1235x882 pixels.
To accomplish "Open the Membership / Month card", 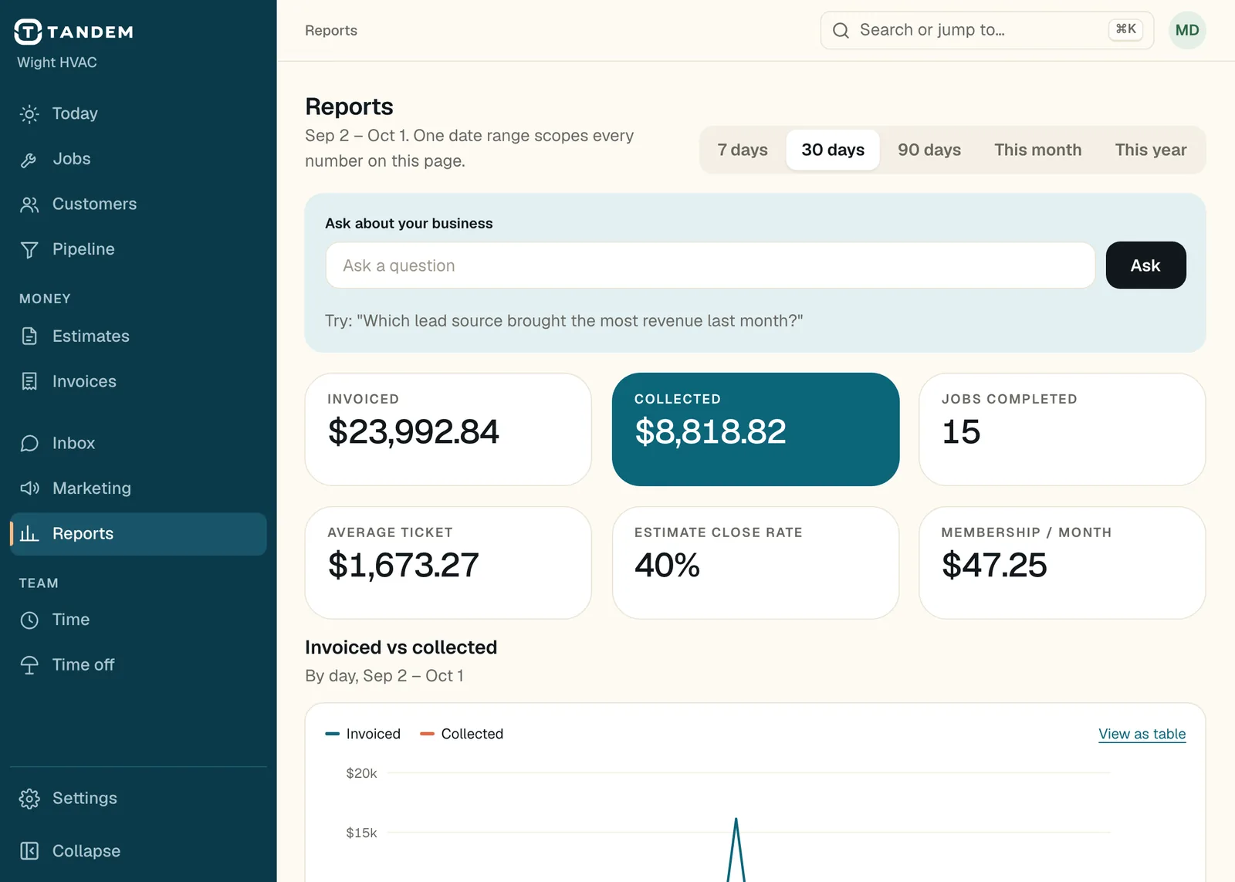I will point(1062,563).
